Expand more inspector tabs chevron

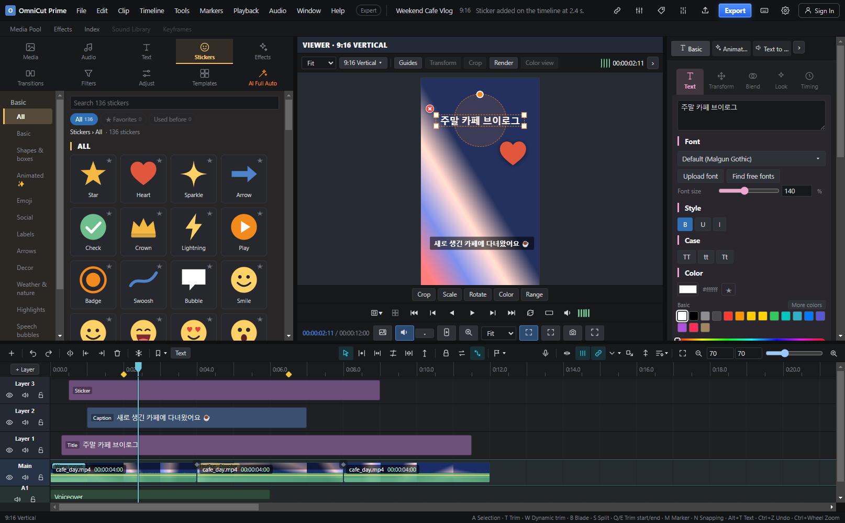point(799,48)
